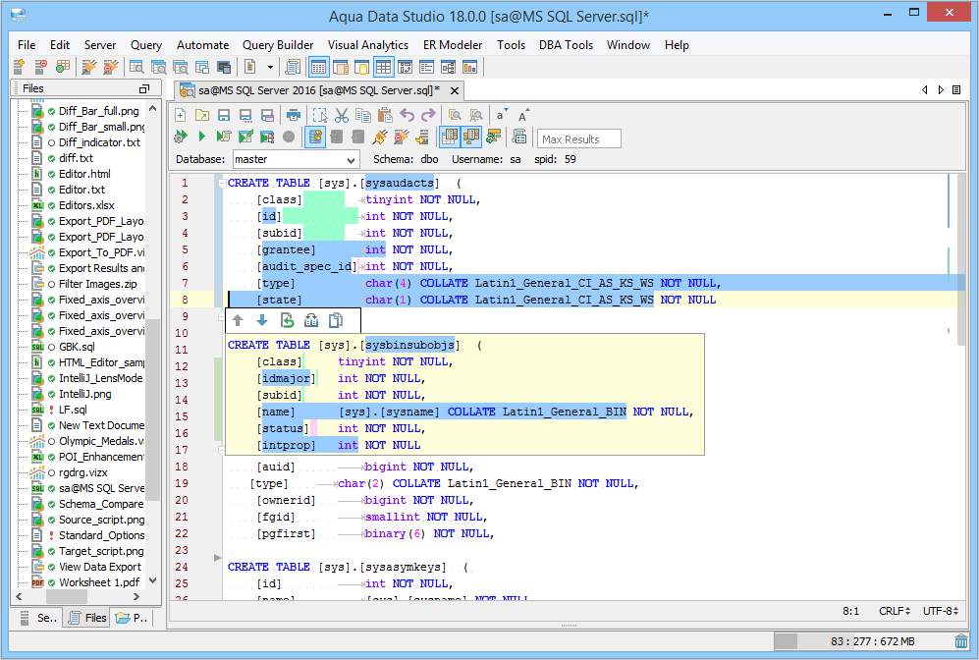
Task: Collapse the CREATE TABLE sysaudacts code fold
Action: tap(221, 183)
